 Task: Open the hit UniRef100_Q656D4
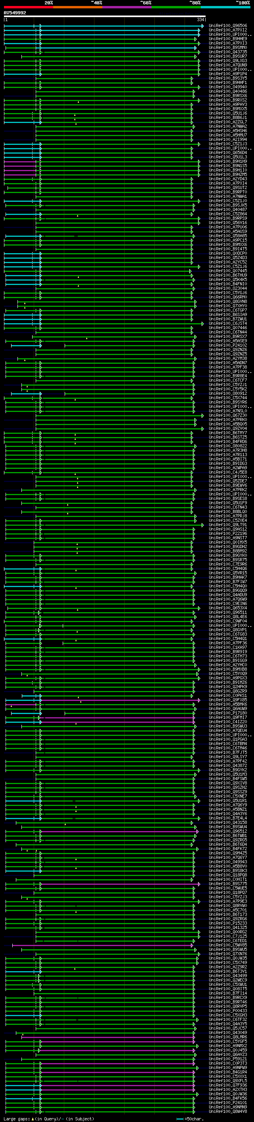(x=228, y=153)
